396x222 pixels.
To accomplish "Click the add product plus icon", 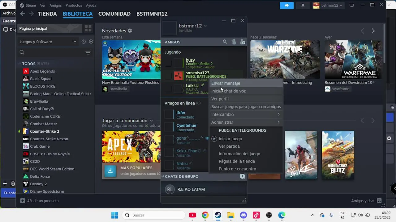I will tap(23, 201).
